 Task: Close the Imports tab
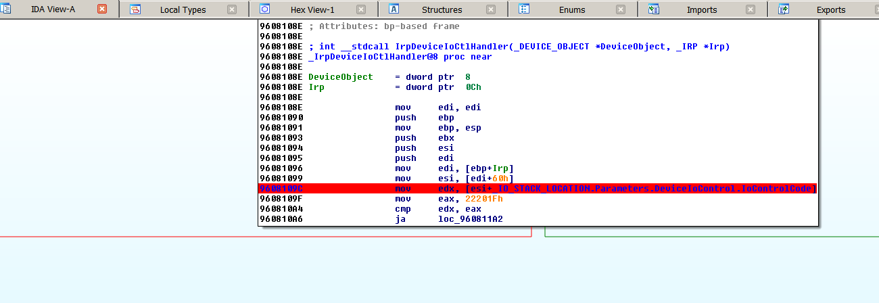(751, 9)
